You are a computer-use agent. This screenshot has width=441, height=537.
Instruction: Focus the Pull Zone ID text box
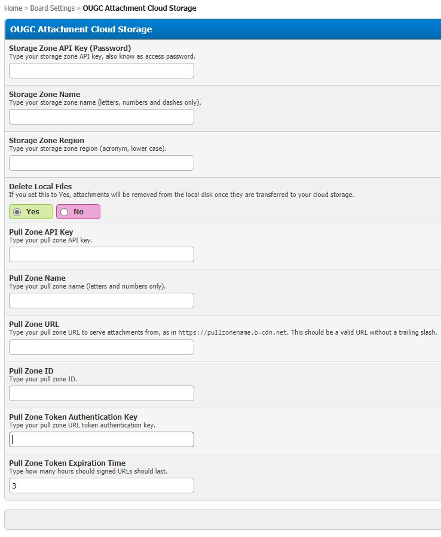(x=102, y=393)
